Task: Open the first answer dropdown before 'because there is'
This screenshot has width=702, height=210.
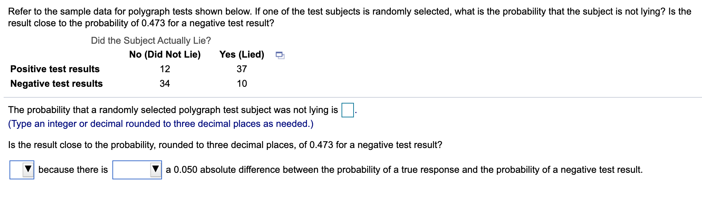Action: pyautogui.click(x=22, y=169)
